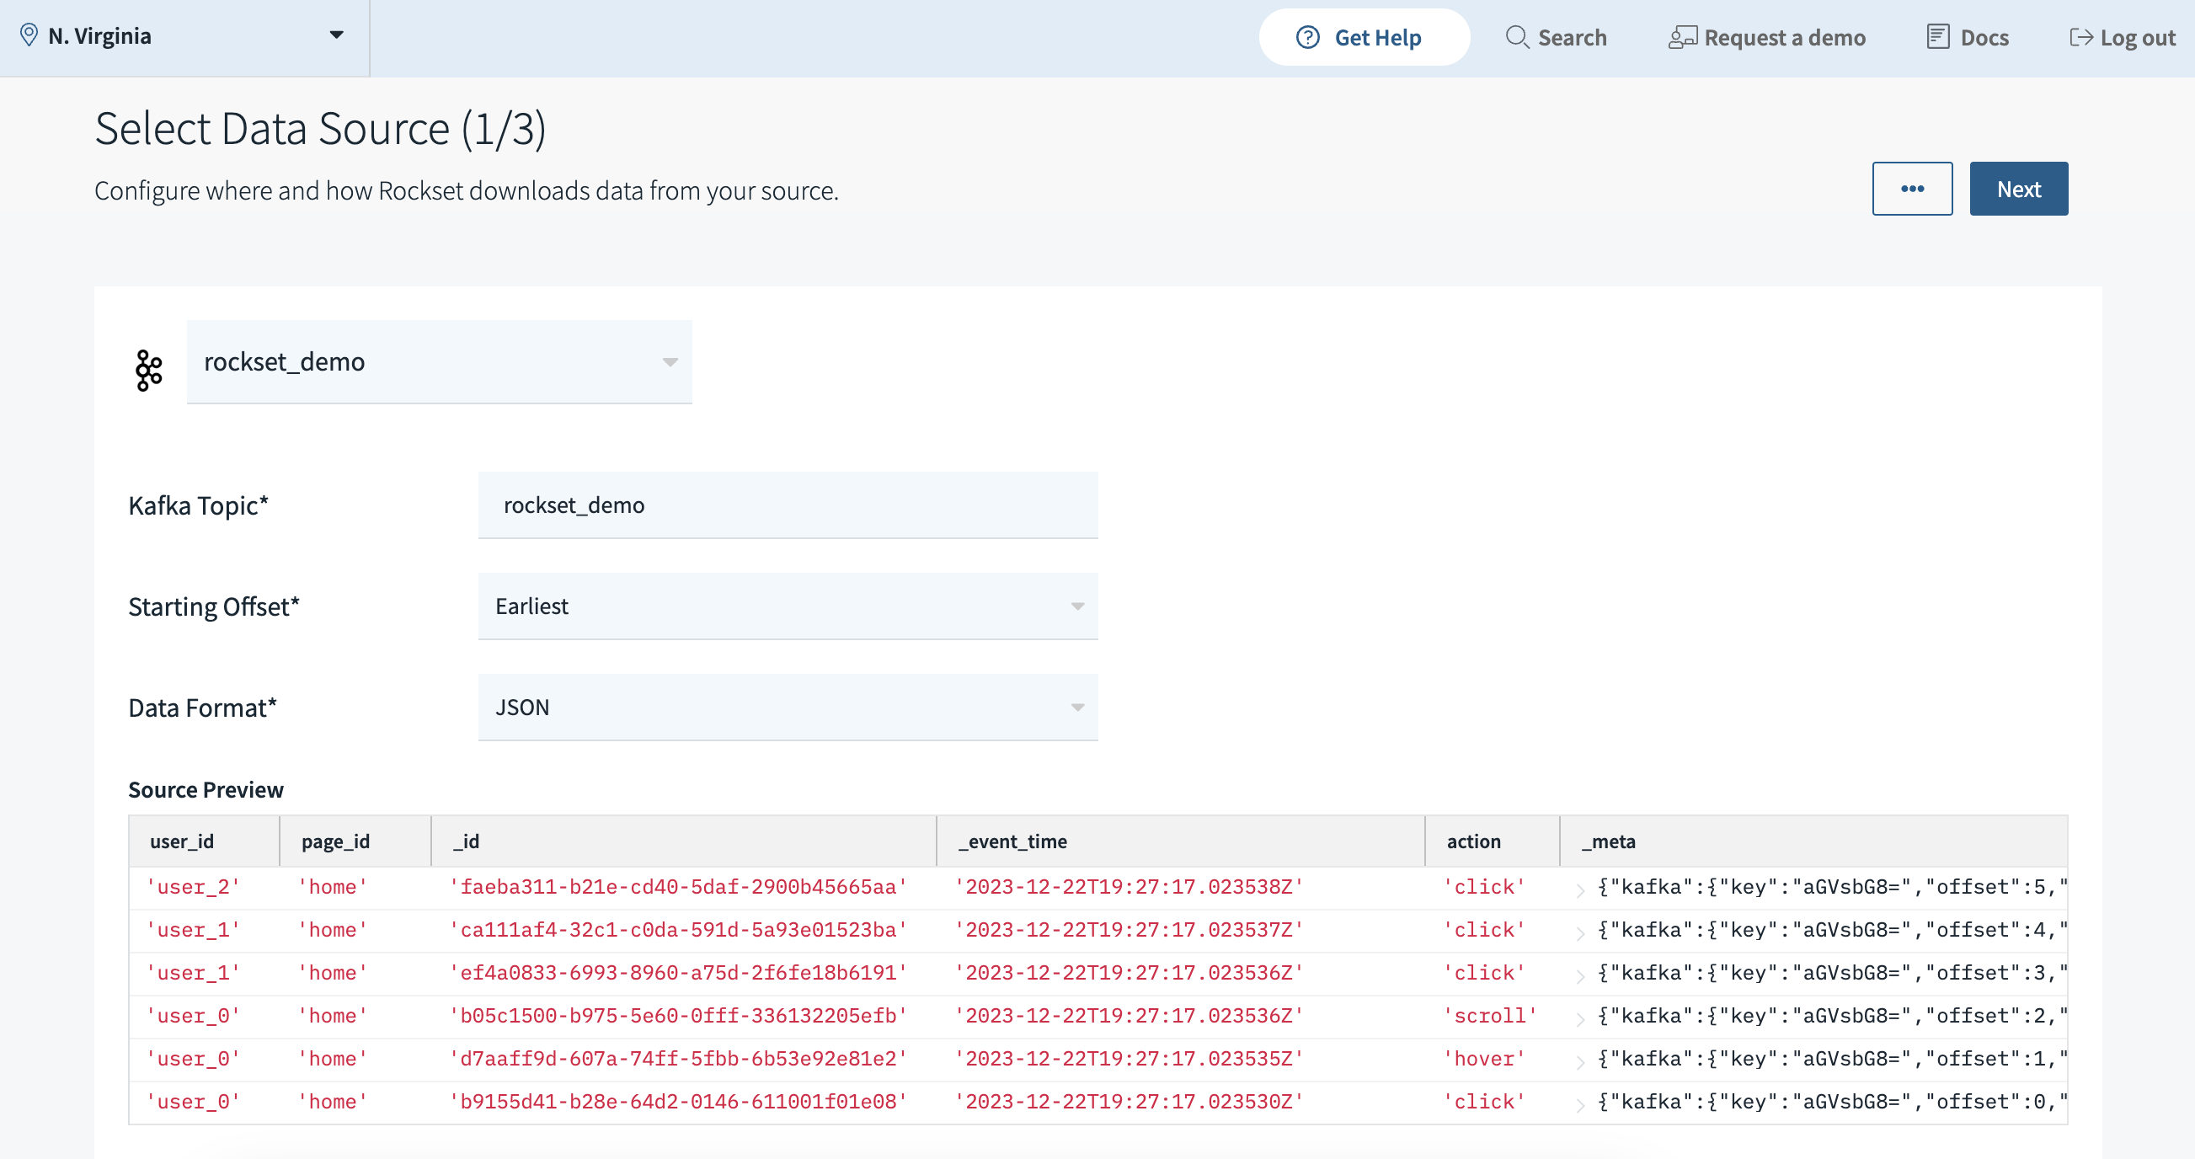
Task: Click the Kafka logo icon
Action: pos(149,370)
